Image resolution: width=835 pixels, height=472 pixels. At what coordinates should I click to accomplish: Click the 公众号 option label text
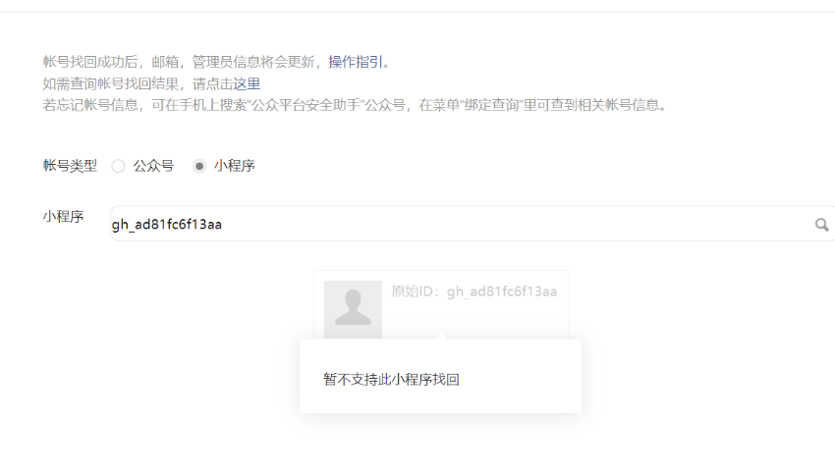[153, 166]
